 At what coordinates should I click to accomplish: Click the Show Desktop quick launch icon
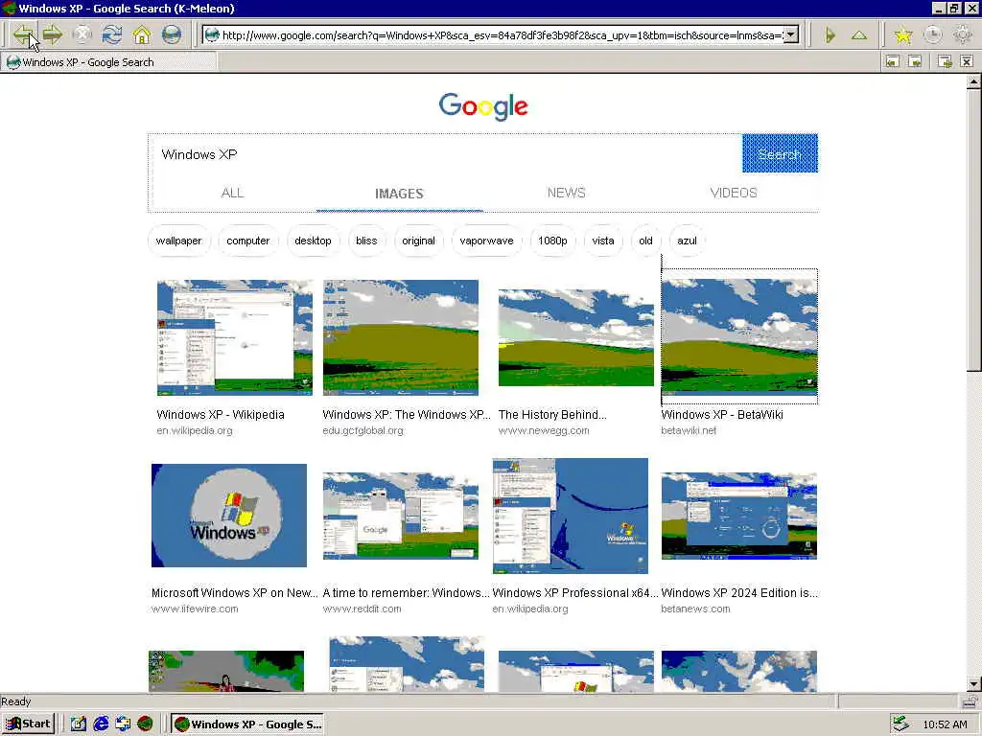[x=79, y=724]
